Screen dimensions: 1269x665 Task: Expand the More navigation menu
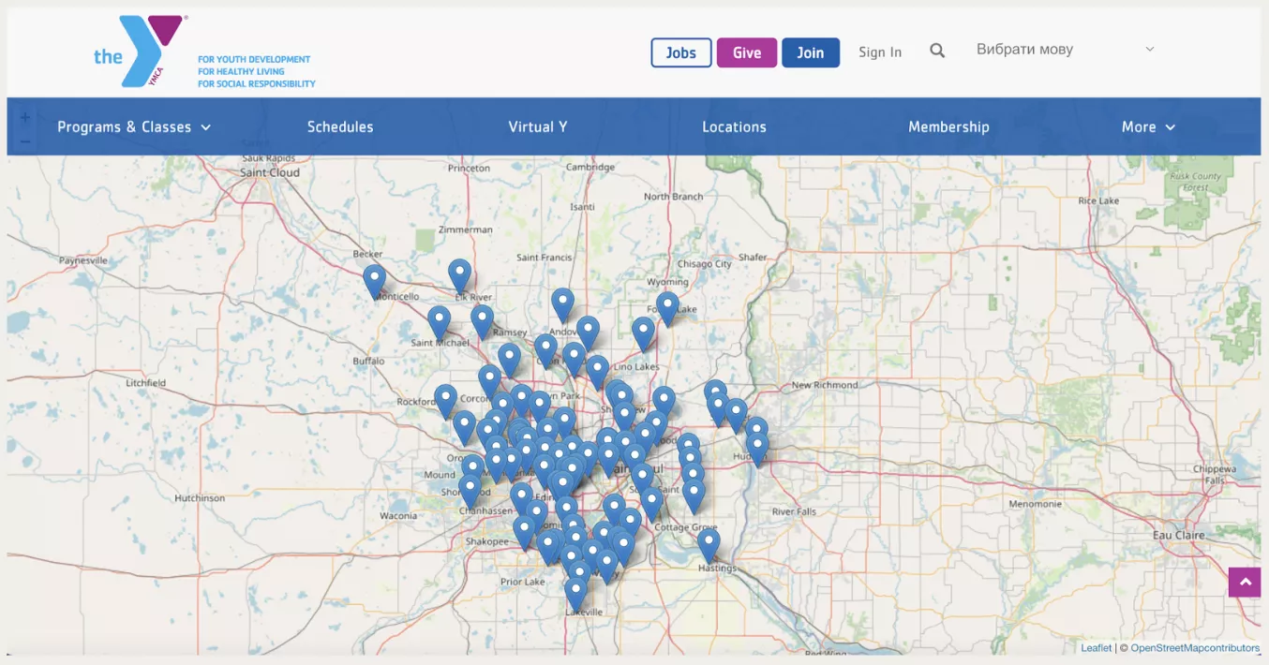point(1148,127)
